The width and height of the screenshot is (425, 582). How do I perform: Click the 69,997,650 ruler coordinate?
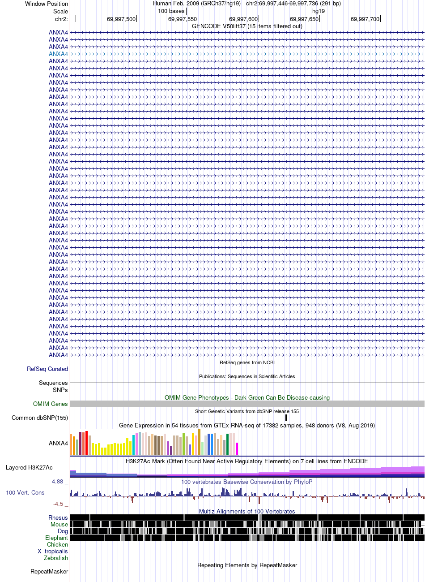point(304,19)
